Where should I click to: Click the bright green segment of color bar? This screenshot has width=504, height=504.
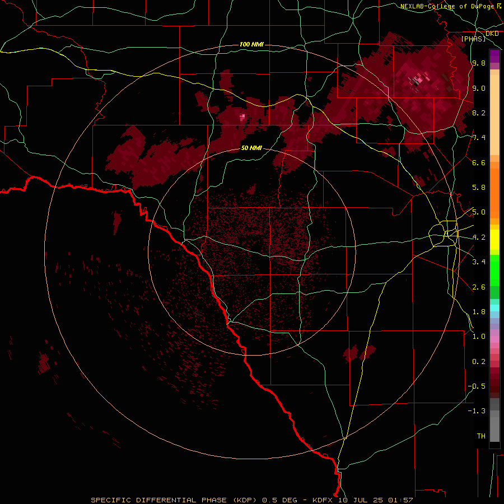494,270
